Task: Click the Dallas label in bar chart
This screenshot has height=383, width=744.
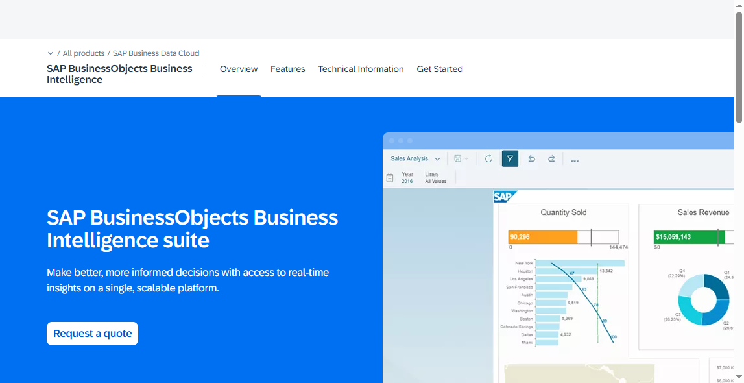Action: pos(527,334)
